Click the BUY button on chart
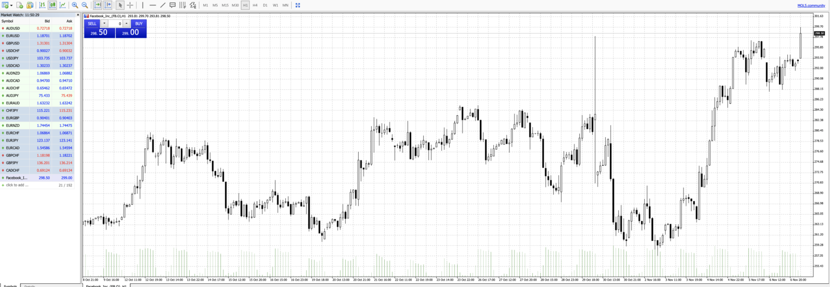Image resolution: width=830 pixels, height=287 pixels. click(139, 24)
